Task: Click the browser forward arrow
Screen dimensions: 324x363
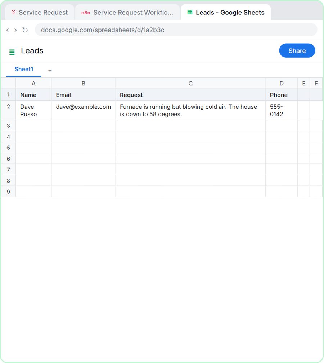Action: pyautogui.click(x=15, y=30)
